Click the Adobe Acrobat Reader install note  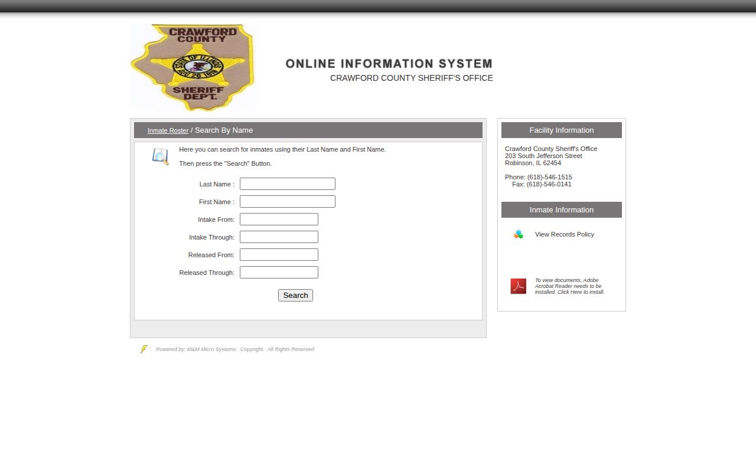569,286
